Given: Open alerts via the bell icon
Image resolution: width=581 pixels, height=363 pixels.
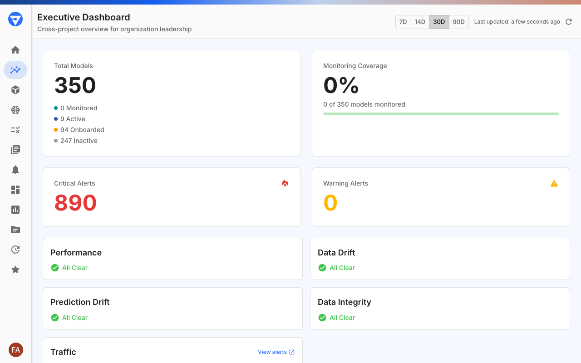Looking at the screenshot, I should [15, 170].
